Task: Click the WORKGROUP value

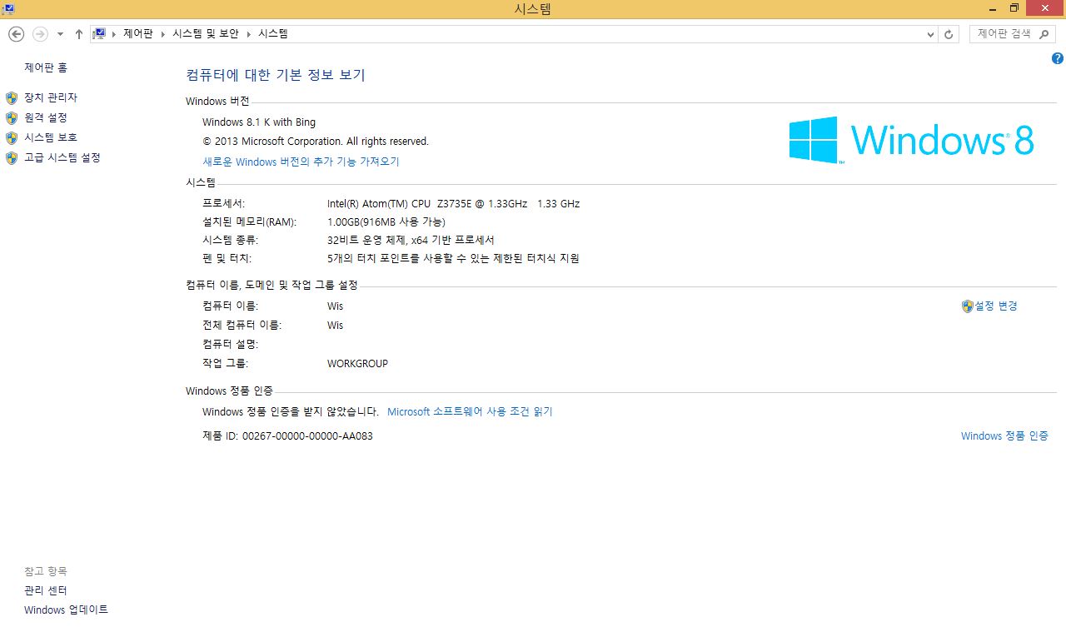Action: [x=357, y=364]
